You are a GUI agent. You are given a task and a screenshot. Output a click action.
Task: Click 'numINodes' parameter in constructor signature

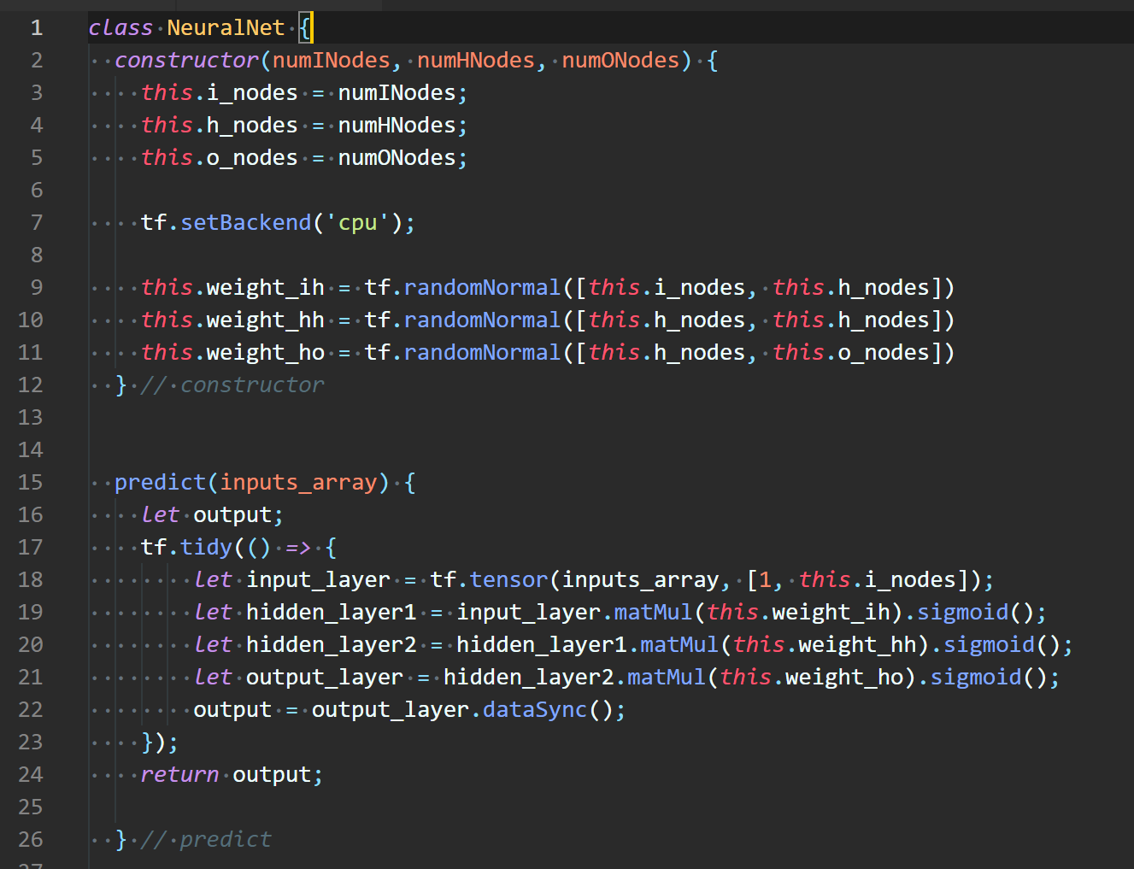[x=332, y=60]
